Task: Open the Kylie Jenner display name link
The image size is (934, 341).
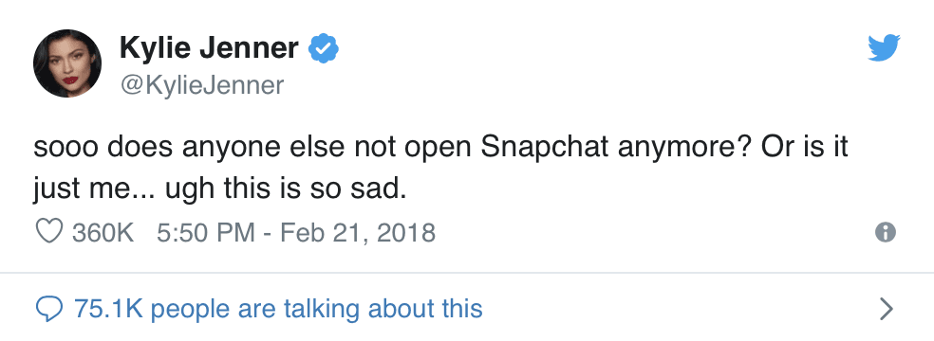Action: 209,47
